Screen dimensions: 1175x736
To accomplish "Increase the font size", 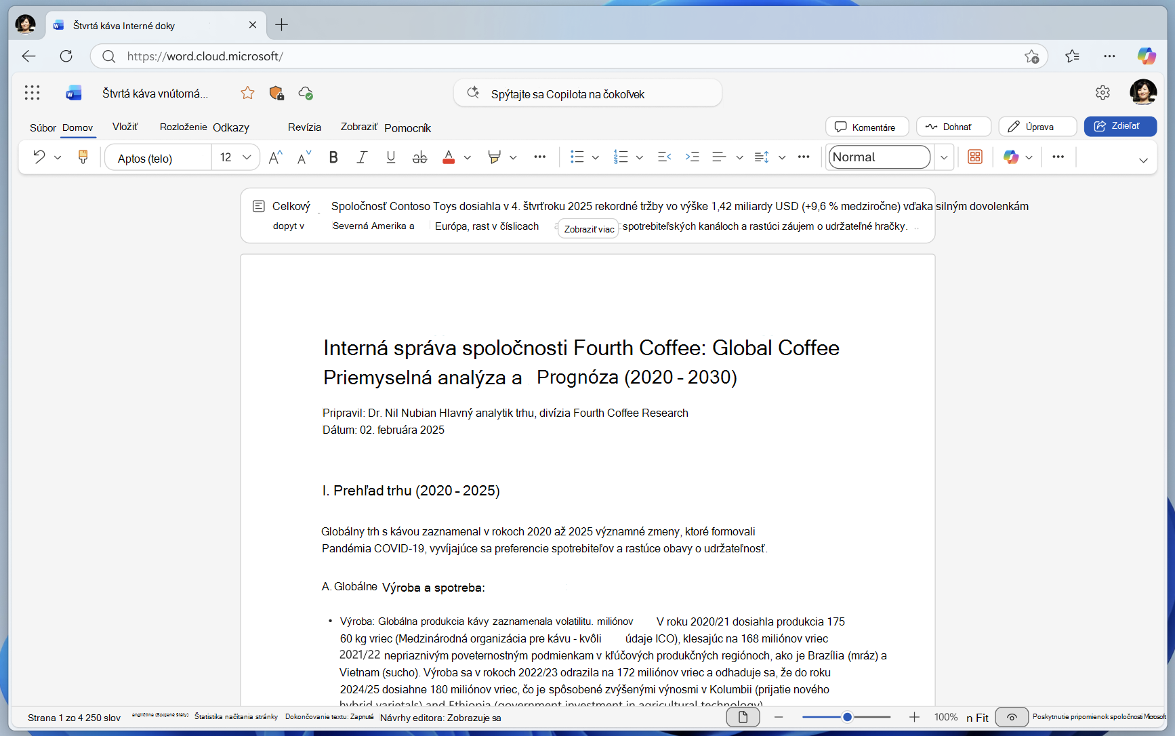I will 275,157.
